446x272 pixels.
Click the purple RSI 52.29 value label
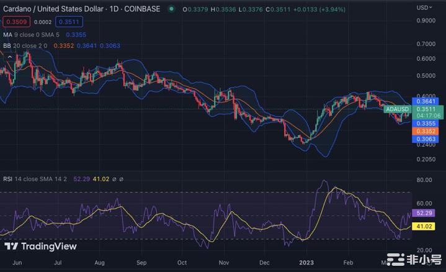click(x=424, y=213)
